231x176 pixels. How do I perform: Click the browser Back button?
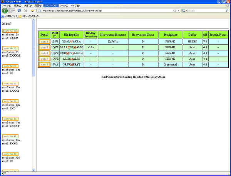pyautogui.click(x=5, y=11)
